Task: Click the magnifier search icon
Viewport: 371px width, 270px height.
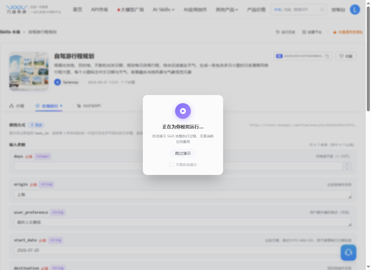Action: coord(322,10)
